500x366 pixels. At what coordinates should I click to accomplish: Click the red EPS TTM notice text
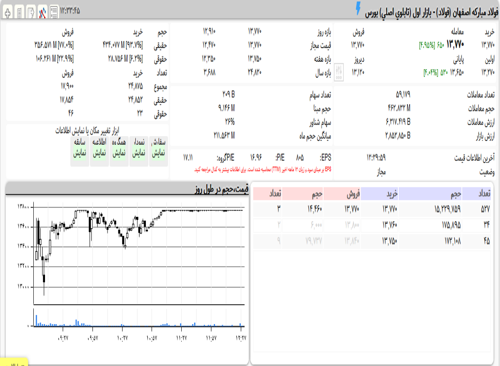click(262, 170)
